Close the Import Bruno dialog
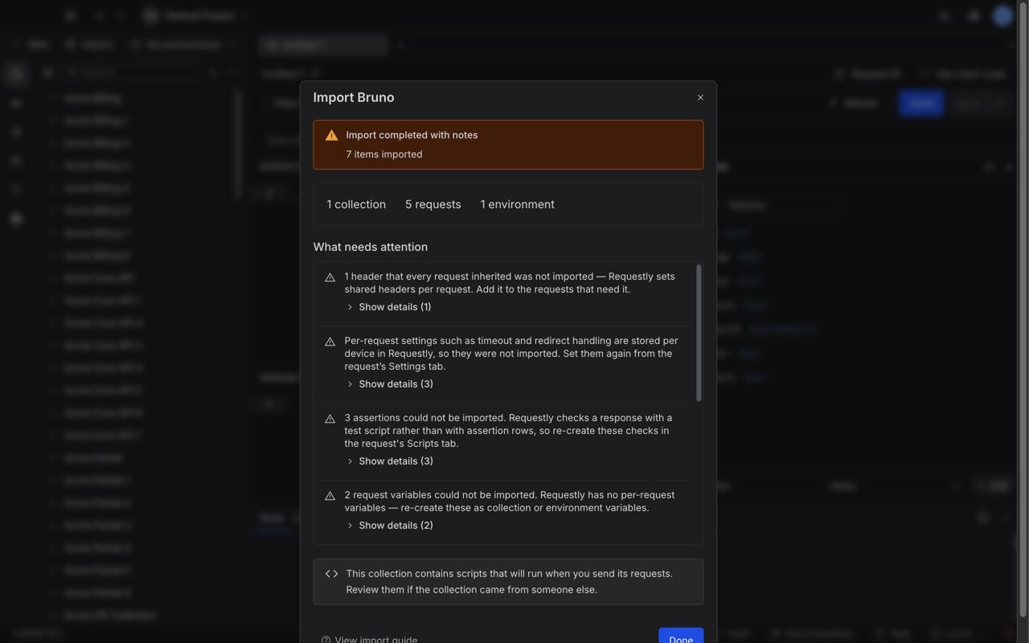This screenshot has width=1029, height=643. pyautogui.click(x=700, y=97)
